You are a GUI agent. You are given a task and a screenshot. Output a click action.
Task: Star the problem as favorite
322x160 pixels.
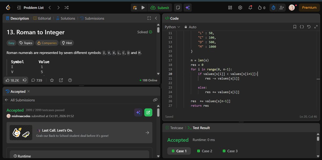(52, 80)
